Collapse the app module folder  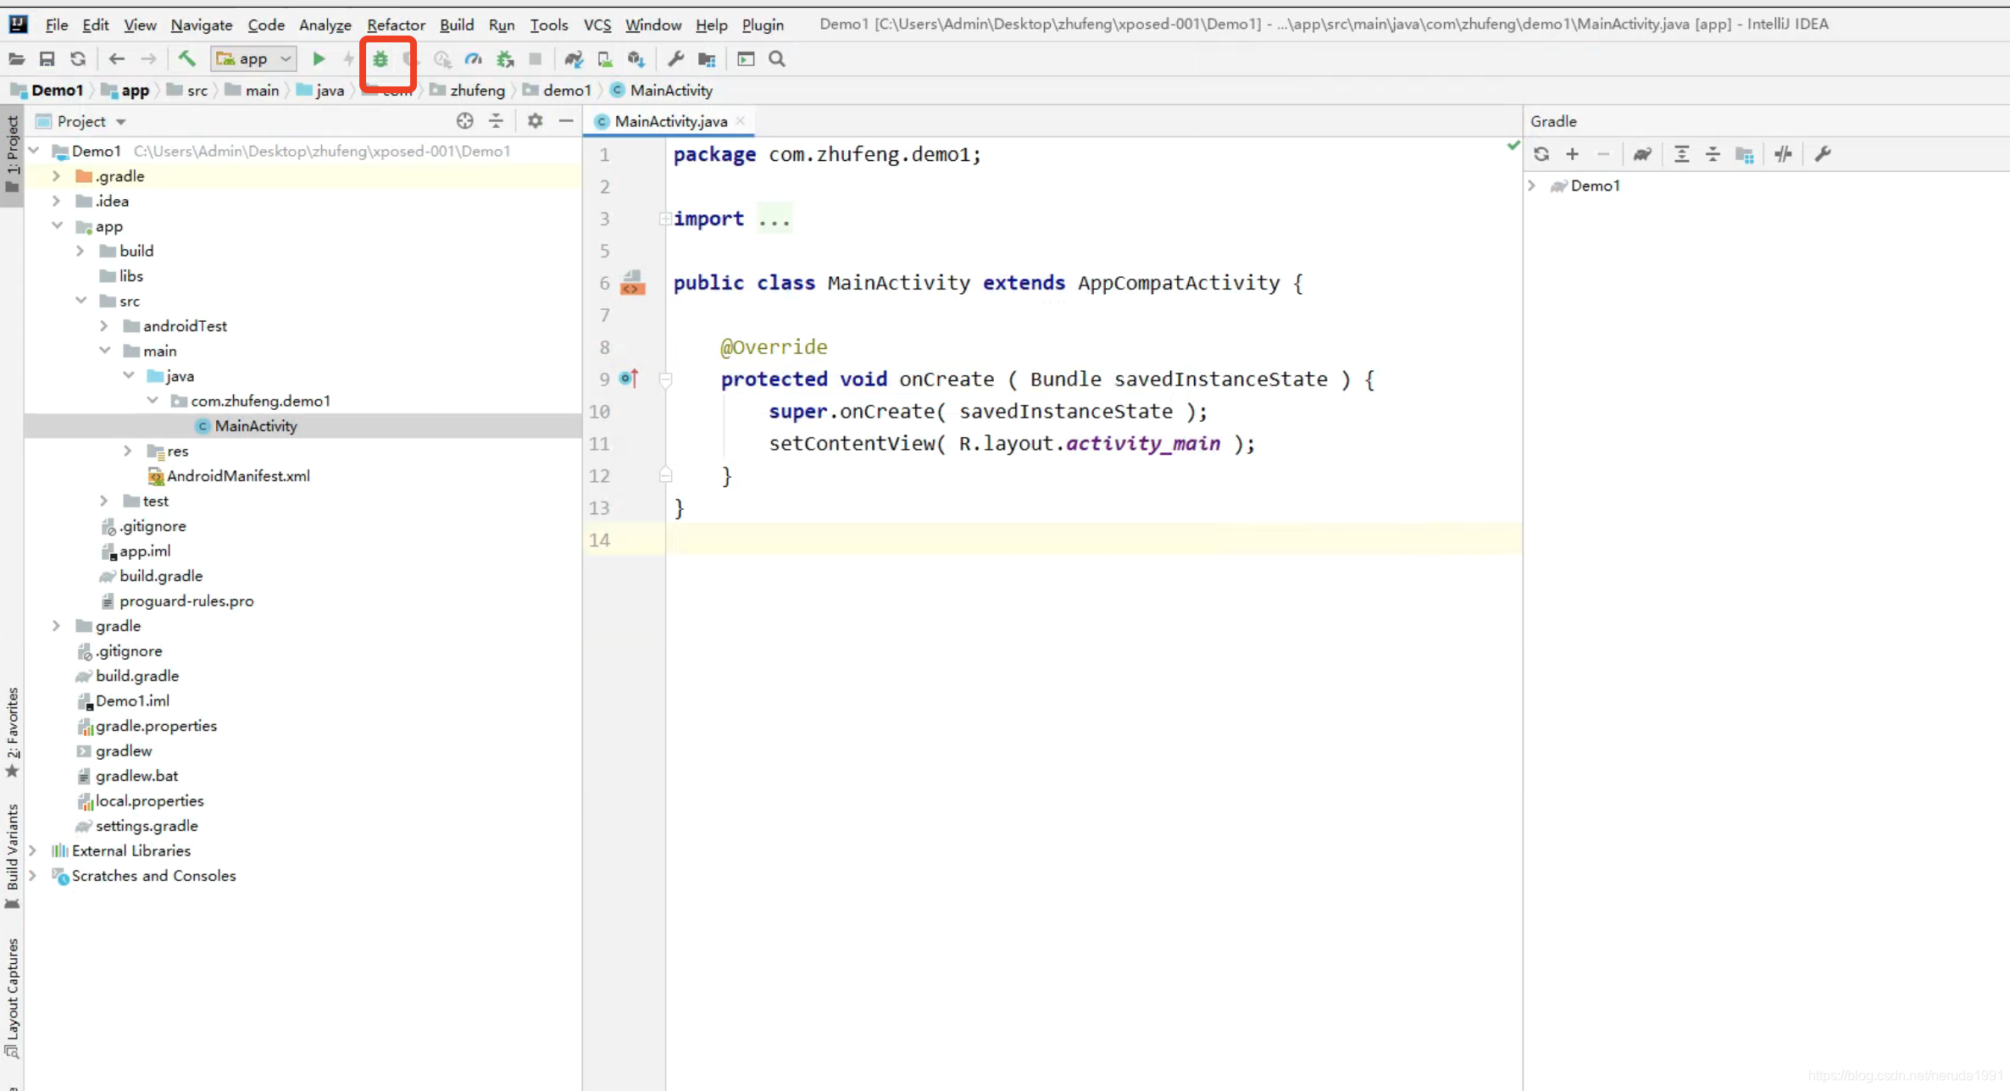57,225
